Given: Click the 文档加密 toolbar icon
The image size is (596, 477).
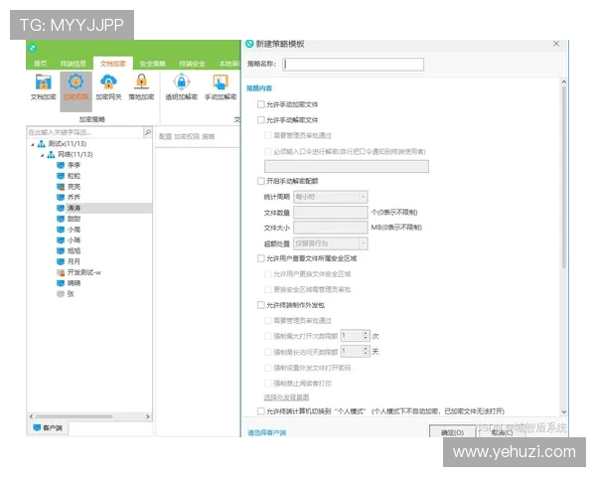Looking at the screenshot, I should pos(43,85).
